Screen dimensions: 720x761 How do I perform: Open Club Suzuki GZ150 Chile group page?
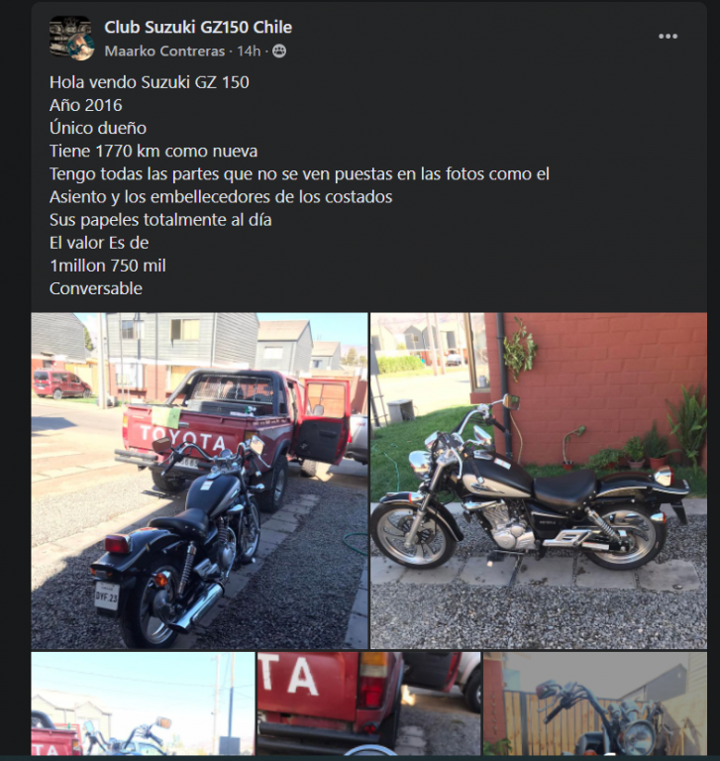(x=198, y=27)
